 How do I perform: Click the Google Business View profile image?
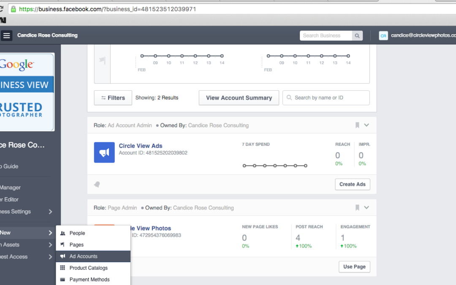[x=27, y=92]
